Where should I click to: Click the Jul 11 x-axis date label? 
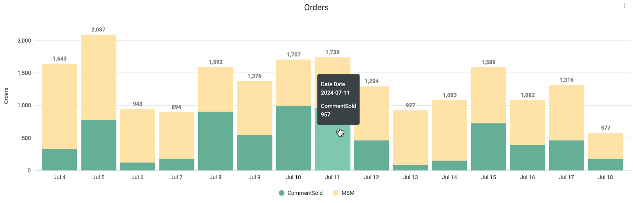pos(332,177)
